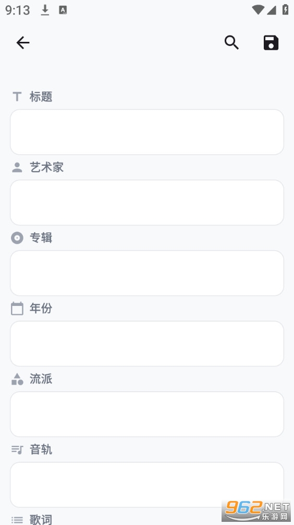Open the search magnifier icon
294x525 pixels.
231,42
